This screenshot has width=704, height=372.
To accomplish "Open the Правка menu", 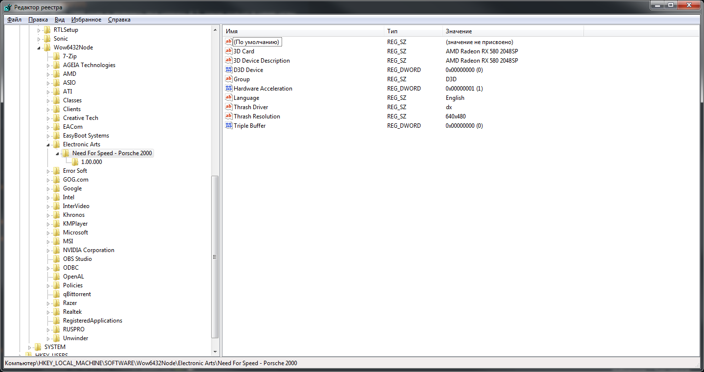I will click(x=38, y=20).
